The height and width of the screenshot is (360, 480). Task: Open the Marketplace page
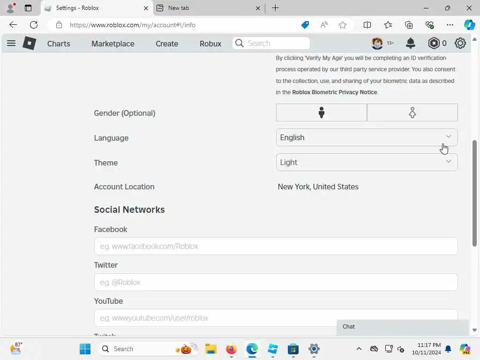click(x=112, y=44)
